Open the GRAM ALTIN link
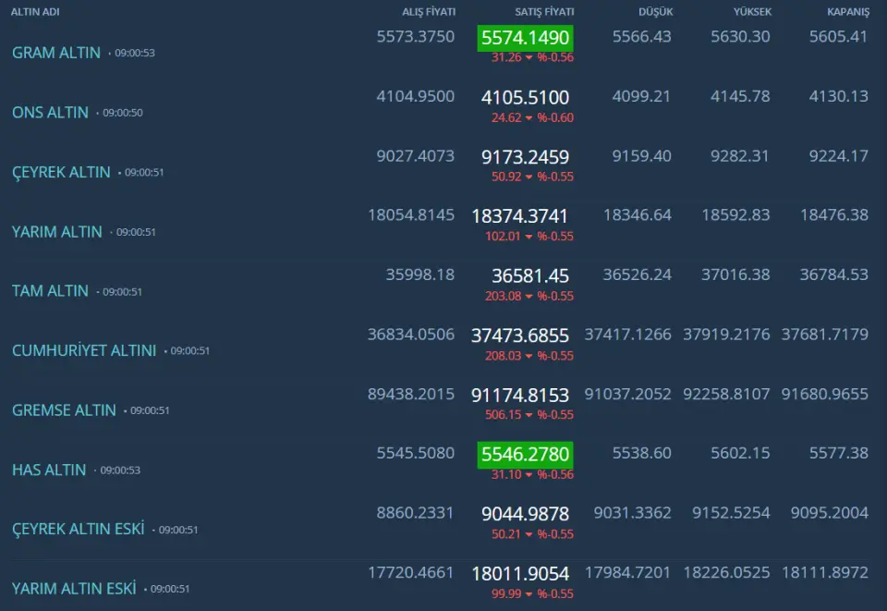887x611 pixels. pos(56,53)
